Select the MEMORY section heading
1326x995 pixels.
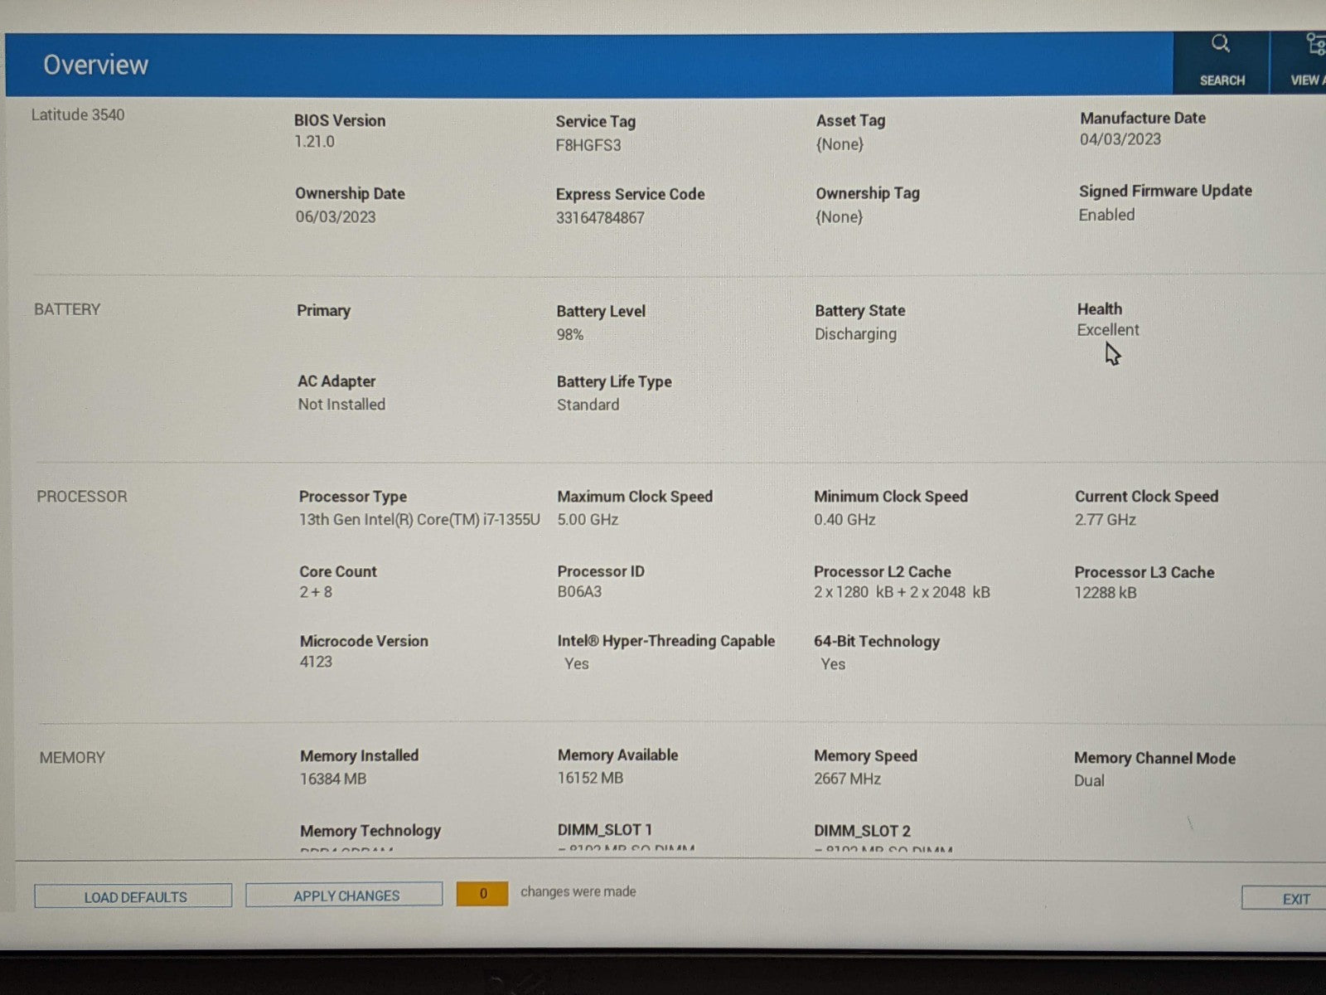click(72, 758)
